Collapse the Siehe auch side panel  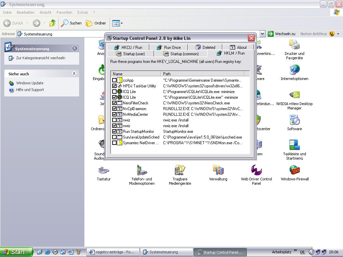coord(74,73)
